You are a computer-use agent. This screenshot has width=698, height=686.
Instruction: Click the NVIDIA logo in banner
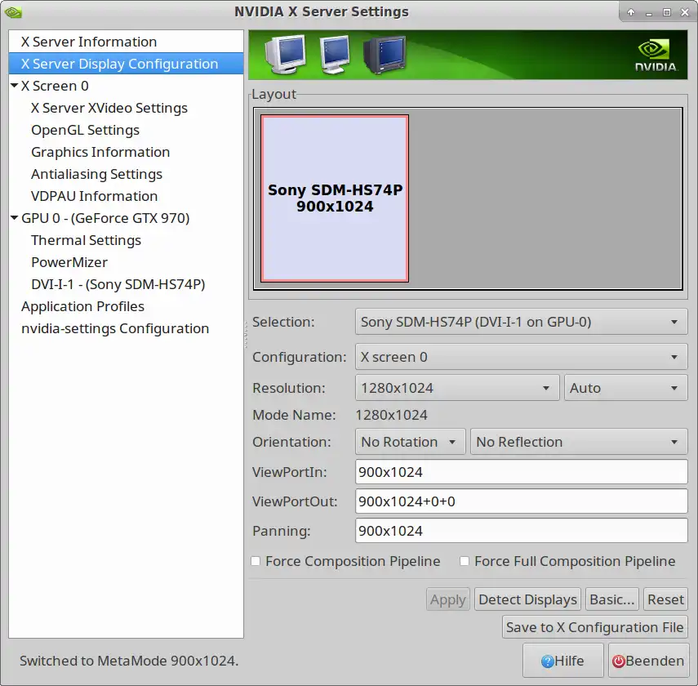tap(656, 56)
